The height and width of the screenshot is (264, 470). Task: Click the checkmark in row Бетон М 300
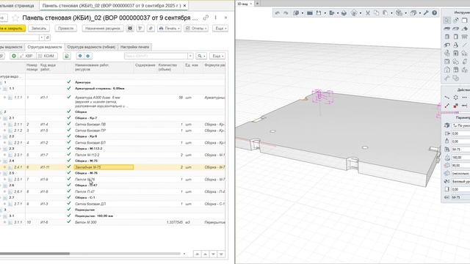[x=69, y=222]
